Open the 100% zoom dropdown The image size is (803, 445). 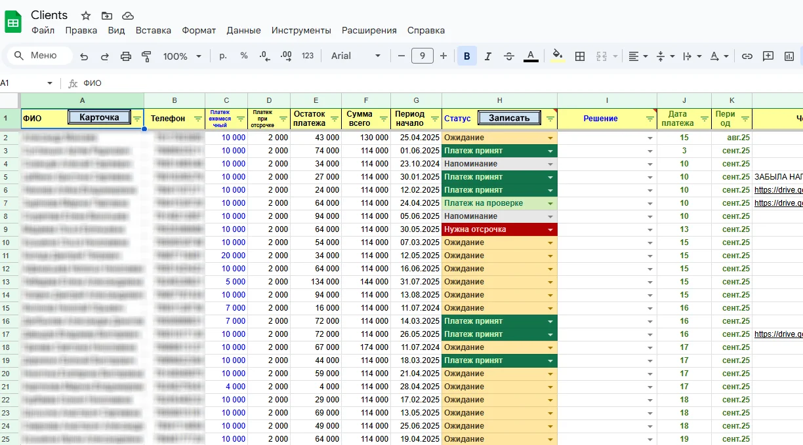click(182, 56)
